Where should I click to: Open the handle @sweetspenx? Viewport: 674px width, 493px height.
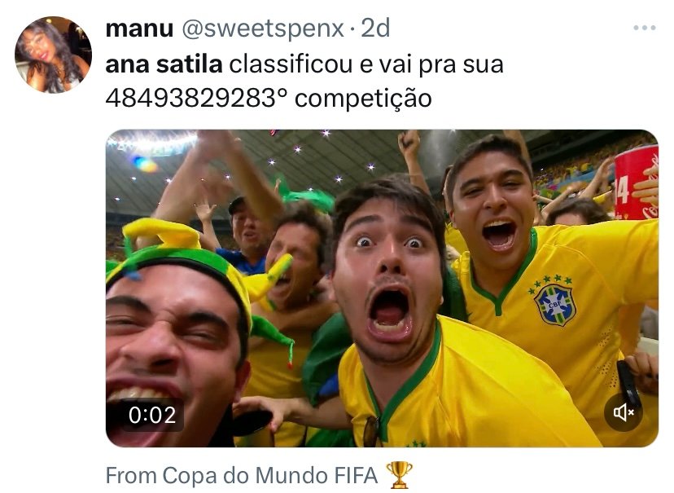coord(263,29)
